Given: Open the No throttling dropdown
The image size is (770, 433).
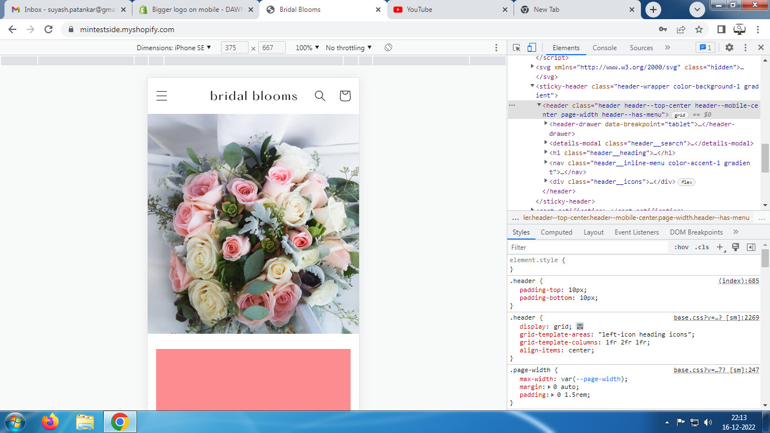Looking at the screenshot, I should click(x=349, y=48).
